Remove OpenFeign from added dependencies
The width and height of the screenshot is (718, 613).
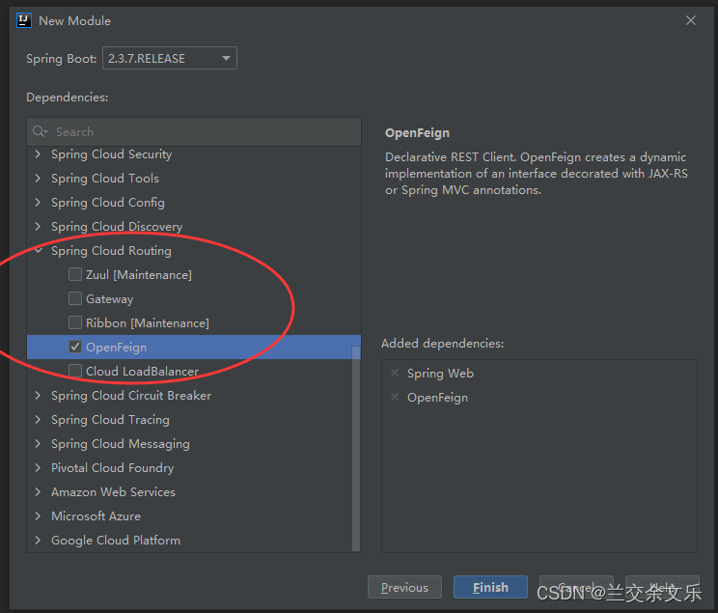(x=395, y=397)
